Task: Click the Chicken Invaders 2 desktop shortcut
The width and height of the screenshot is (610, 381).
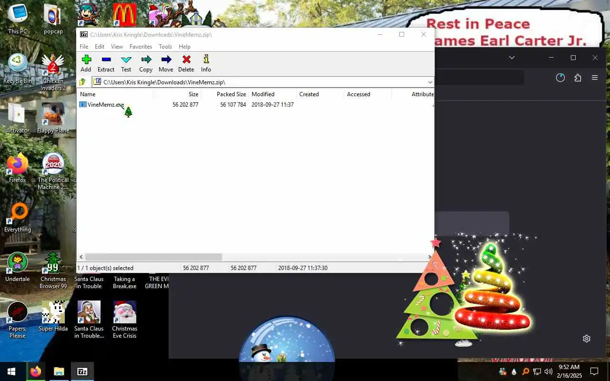Action: (53, 72)
